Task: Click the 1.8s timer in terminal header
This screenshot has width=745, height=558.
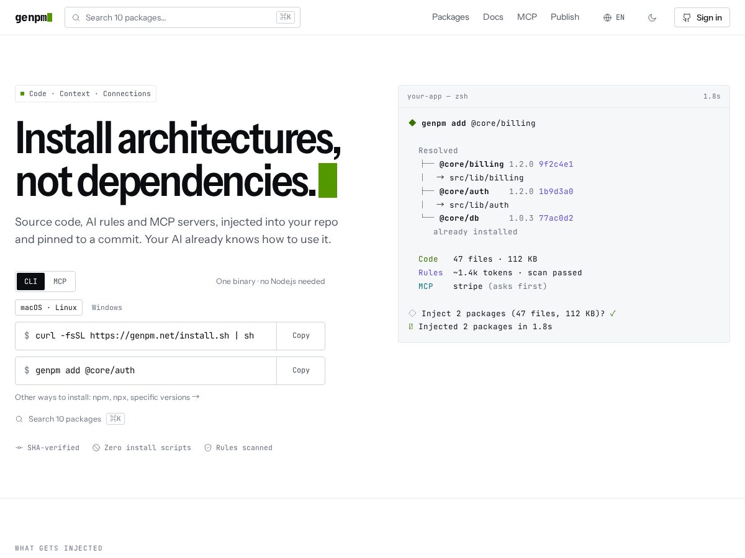Action: pos(712,96)
